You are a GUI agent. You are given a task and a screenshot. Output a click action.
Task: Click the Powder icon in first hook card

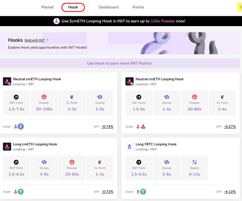(44, 97)
